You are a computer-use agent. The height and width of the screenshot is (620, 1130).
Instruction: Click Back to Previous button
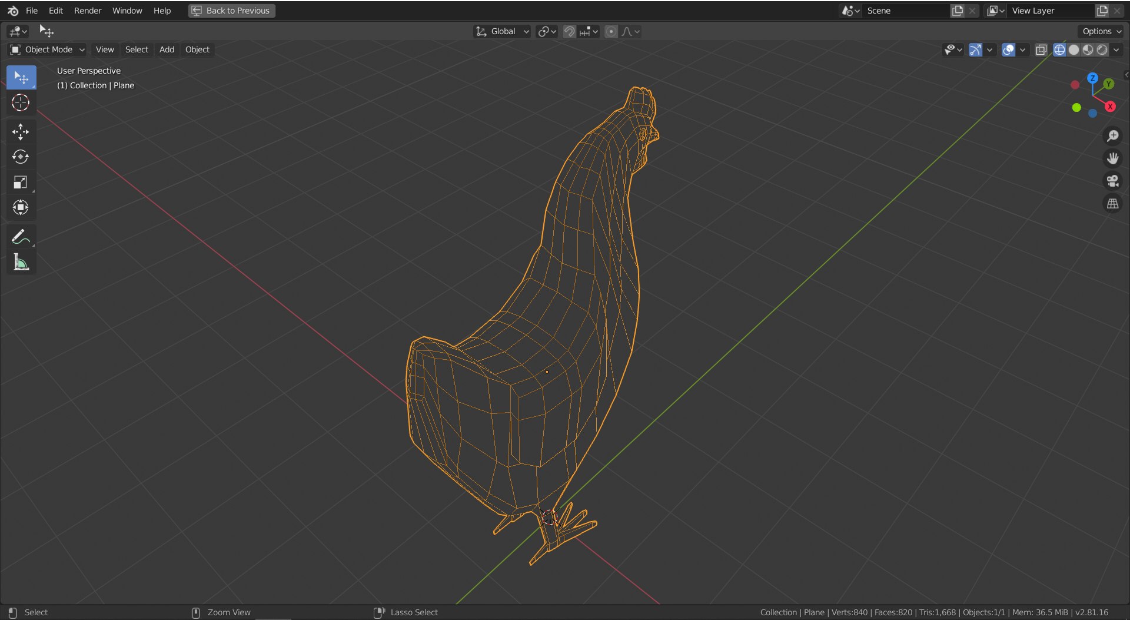pyautogui.click(x=232, y=11)
